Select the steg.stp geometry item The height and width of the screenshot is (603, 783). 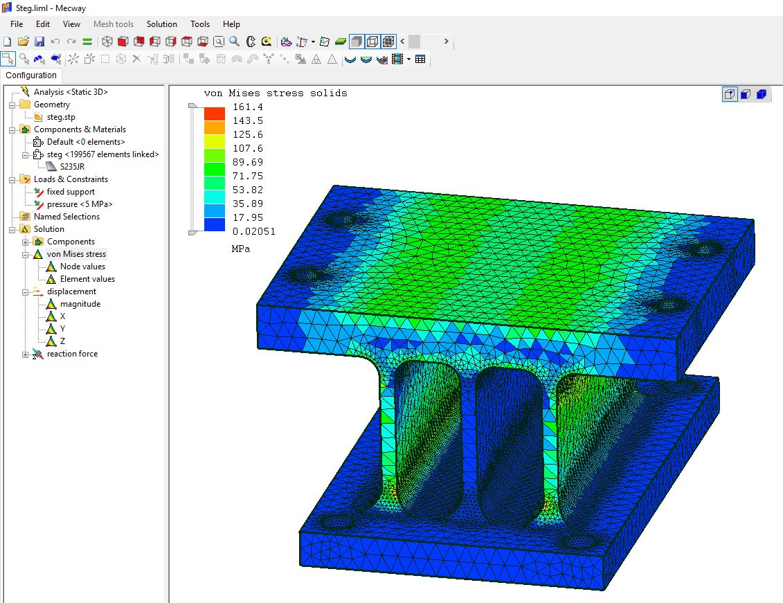tap(61, 117)
